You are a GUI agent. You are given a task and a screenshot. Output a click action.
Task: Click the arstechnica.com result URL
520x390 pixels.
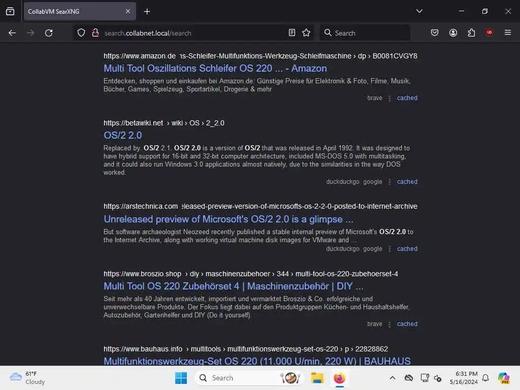(261, 206)
